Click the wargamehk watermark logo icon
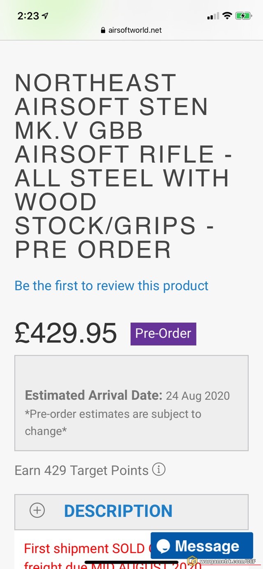This screenshot has height=569, width=263. coord(191,560)
